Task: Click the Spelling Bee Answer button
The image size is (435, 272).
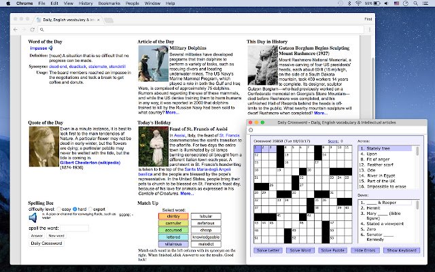Action: tap(37, 236)
